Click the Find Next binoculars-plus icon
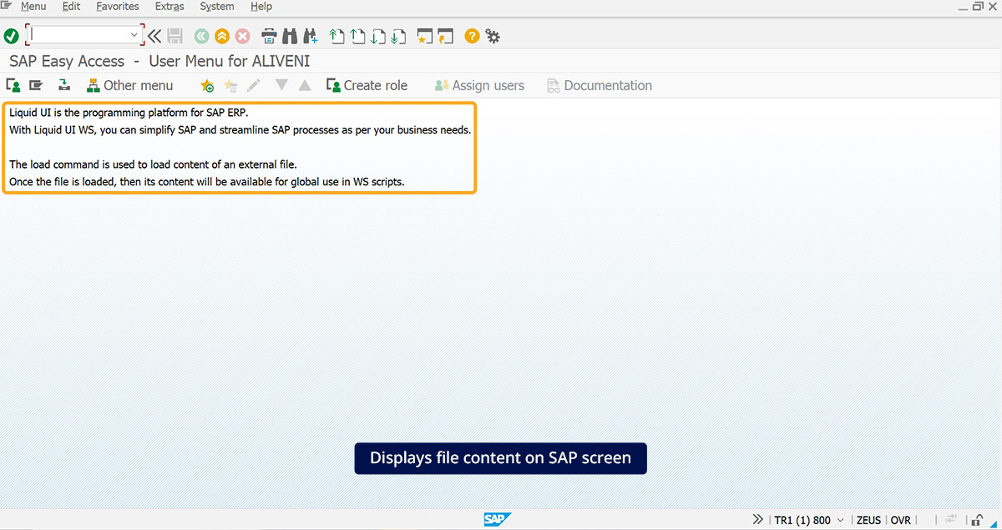 311,36
